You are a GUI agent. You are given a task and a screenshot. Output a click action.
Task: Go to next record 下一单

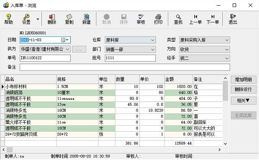212,19
